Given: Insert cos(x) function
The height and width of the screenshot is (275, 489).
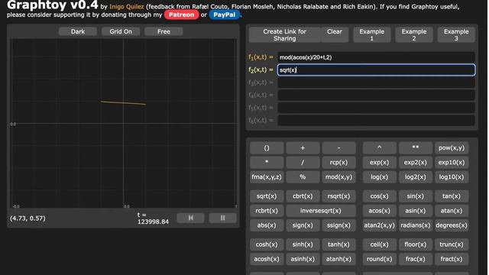Looking at the screenshot, I should pyautogui.click(x=379, y=196).
